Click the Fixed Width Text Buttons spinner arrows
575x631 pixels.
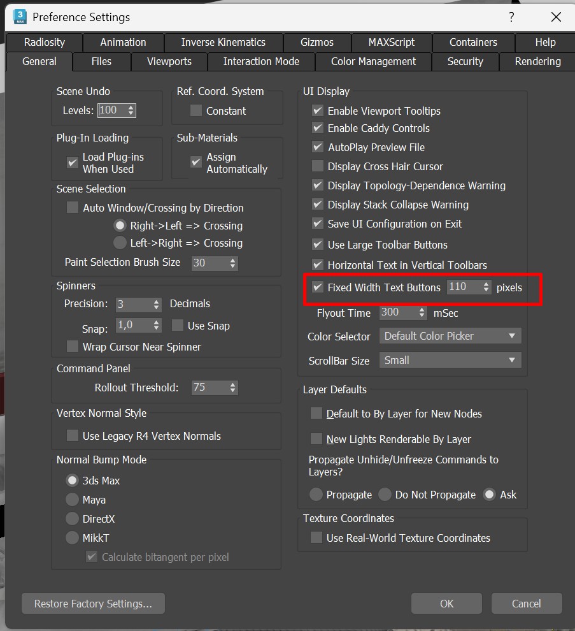click(x=486, y=287)
